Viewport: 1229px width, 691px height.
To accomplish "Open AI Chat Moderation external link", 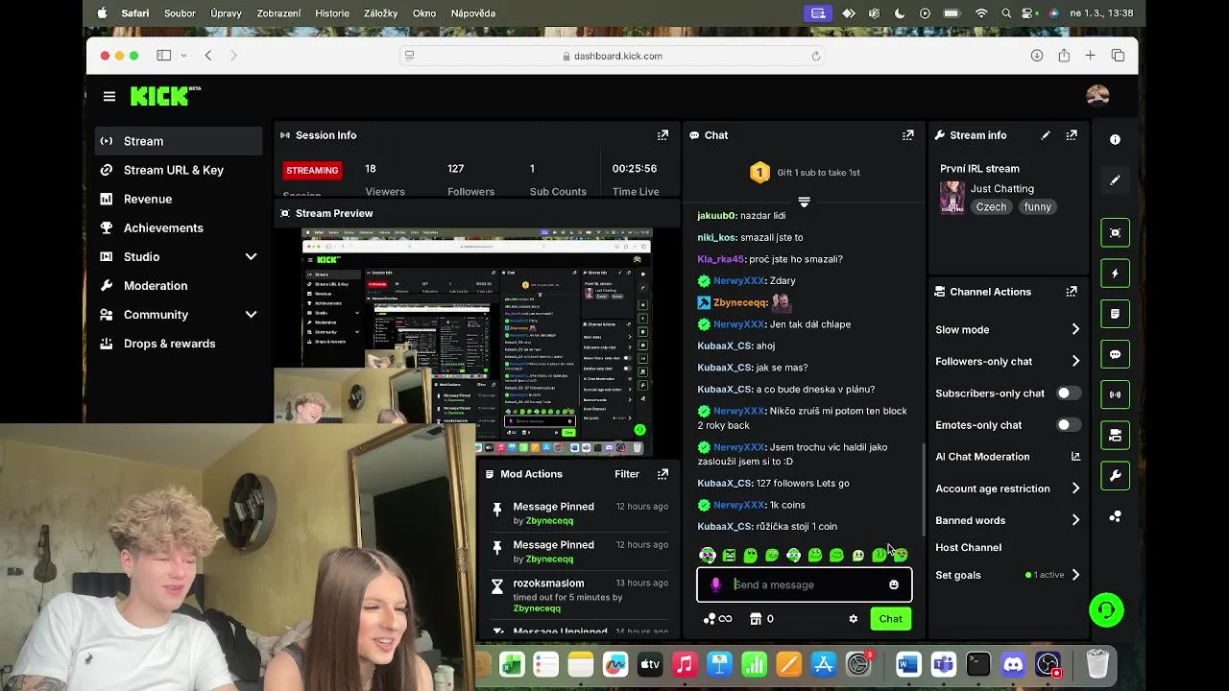I will point(1075,457).
